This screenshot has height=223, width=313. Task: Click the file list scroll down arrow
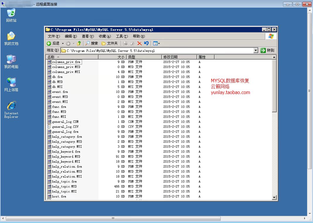click(274, 198)
